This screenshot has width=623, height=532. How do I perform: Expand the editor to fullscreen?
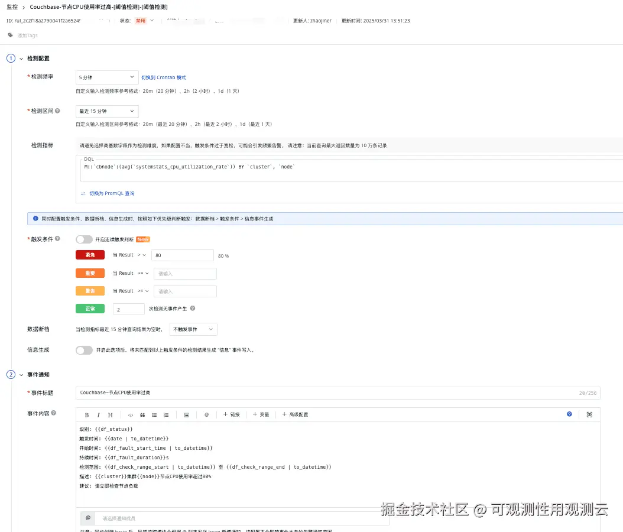590,414
